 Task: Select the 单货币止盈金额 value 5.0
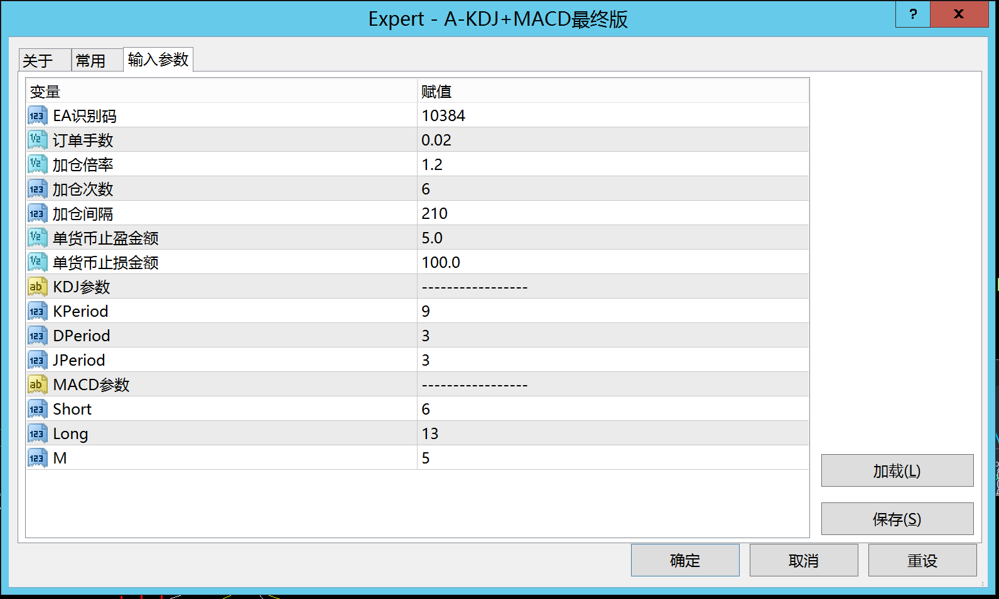(x=432, y=238)
